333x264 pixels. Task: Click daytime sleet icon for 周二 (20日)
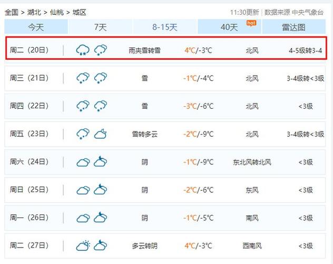tap(83, 50)
